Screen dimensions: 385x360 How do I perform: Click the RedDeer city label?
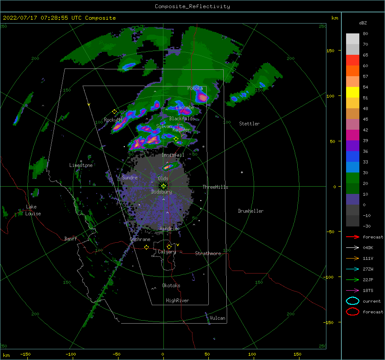pyautogui.click(x=181, y=130)
